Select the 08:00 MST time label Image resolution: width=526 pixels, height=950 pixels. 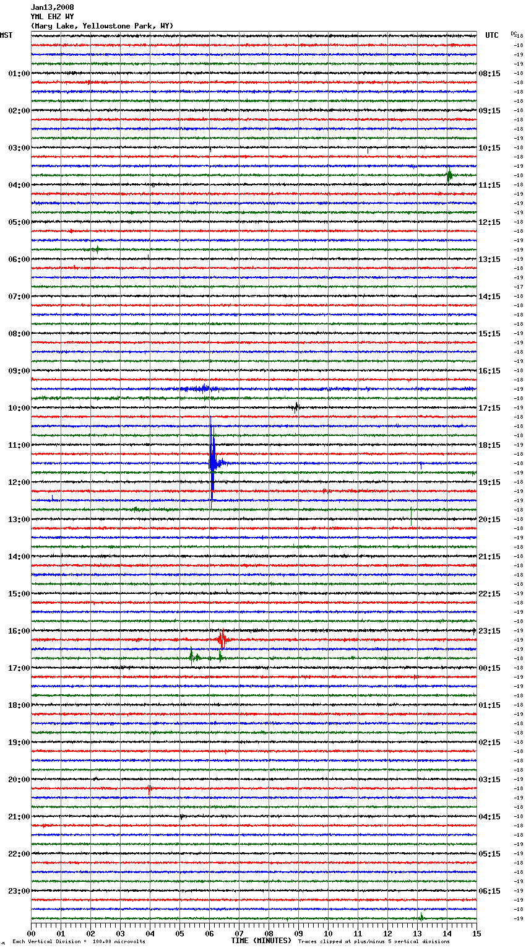point(19,334)
